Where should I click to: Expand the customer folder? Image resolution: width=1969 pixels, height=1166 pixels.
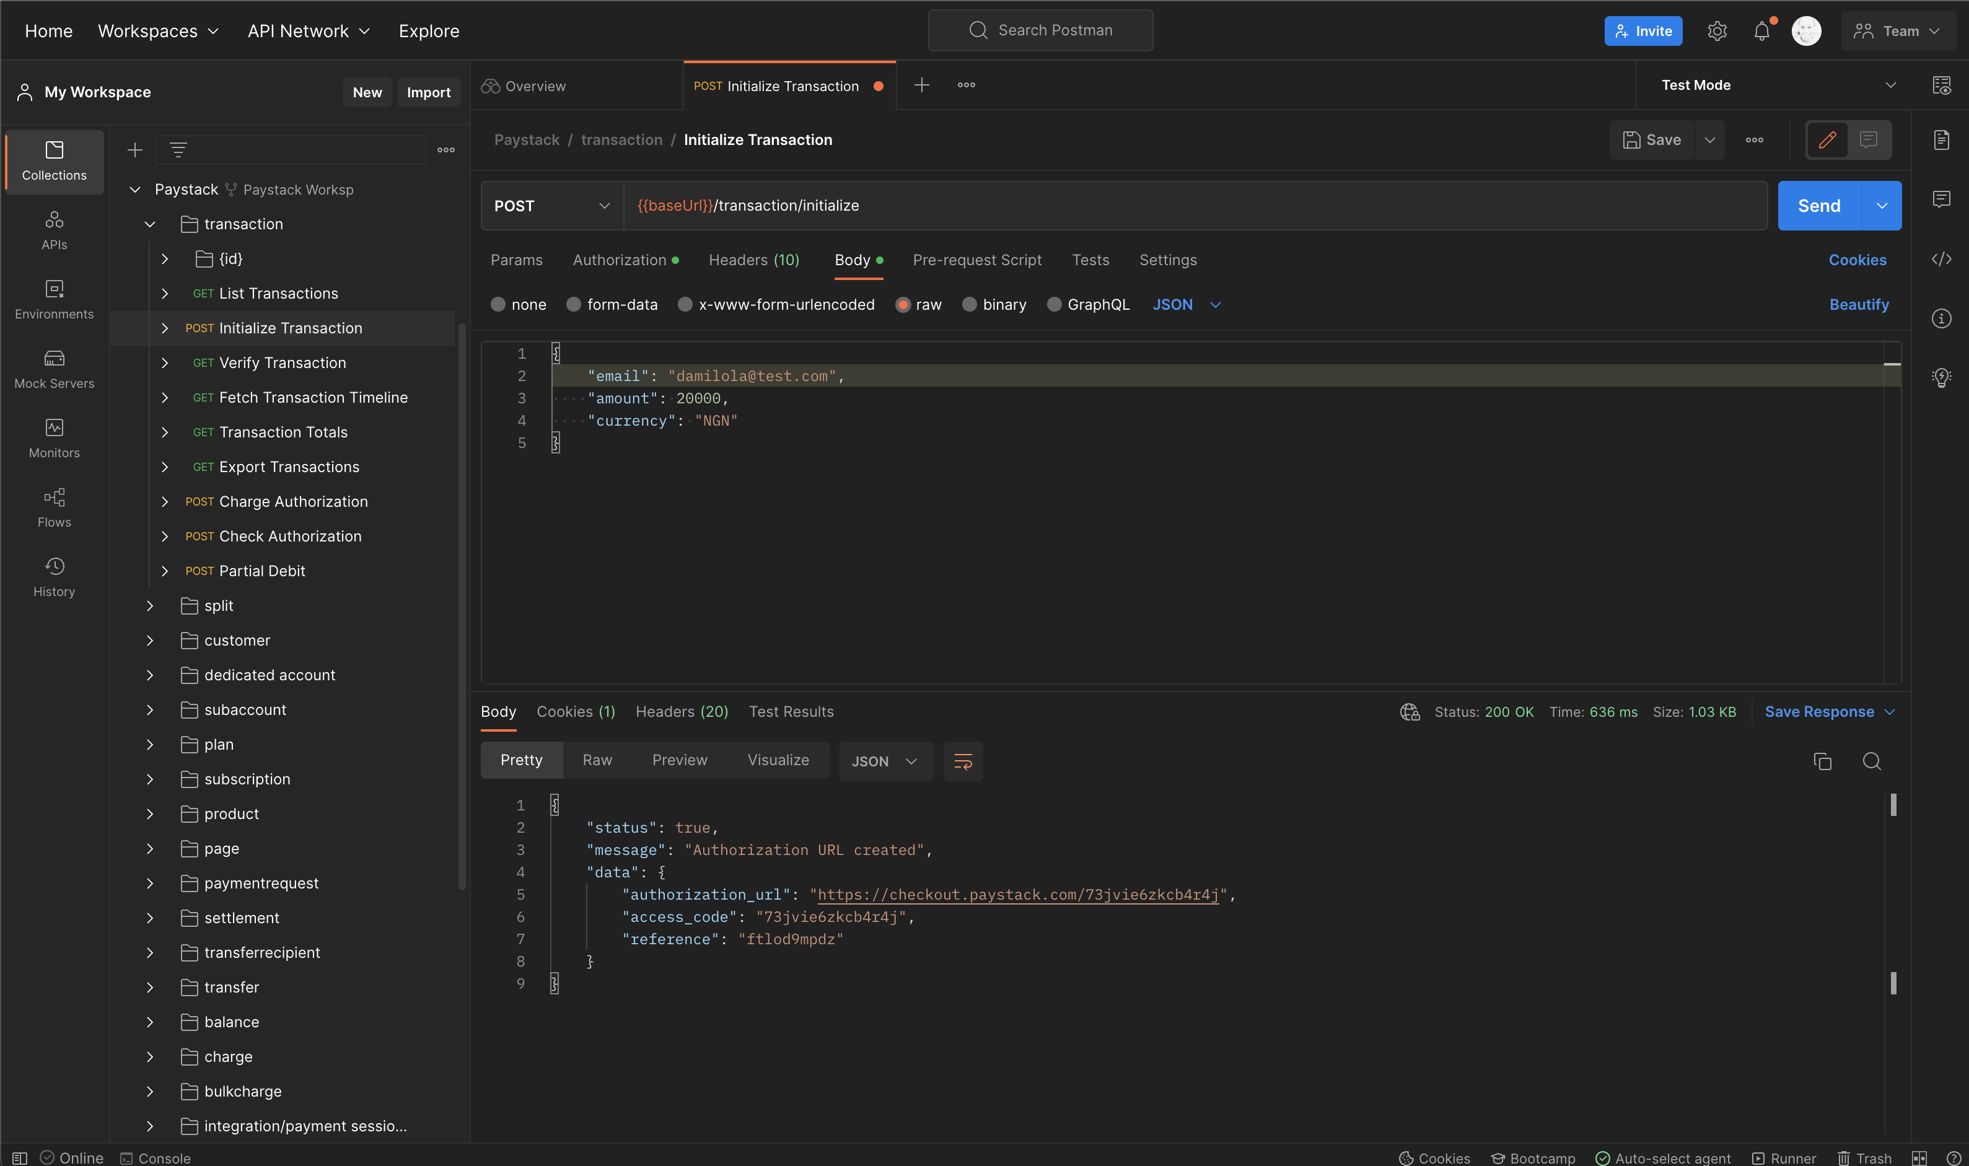pos(149,641)
